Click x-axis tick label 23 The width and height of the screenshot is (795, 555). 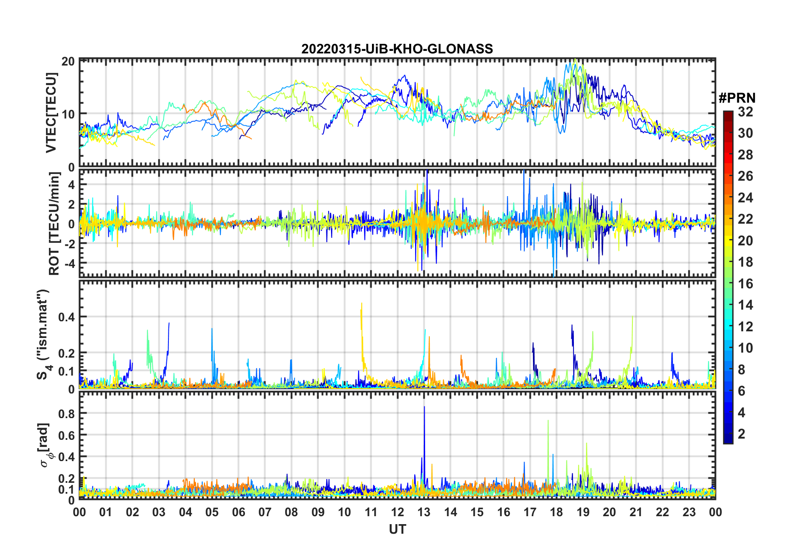point(689,512)
